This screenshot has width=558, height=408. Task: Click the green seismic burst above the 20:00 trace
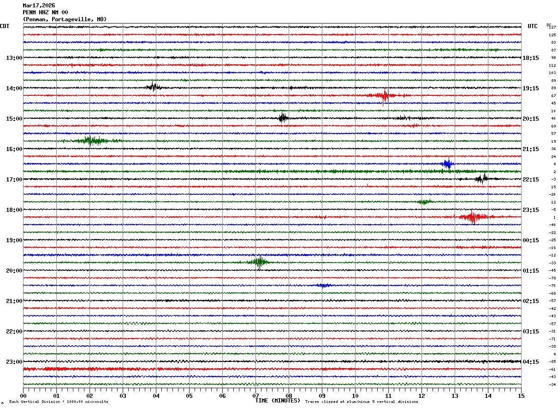[x=259, y=262]
